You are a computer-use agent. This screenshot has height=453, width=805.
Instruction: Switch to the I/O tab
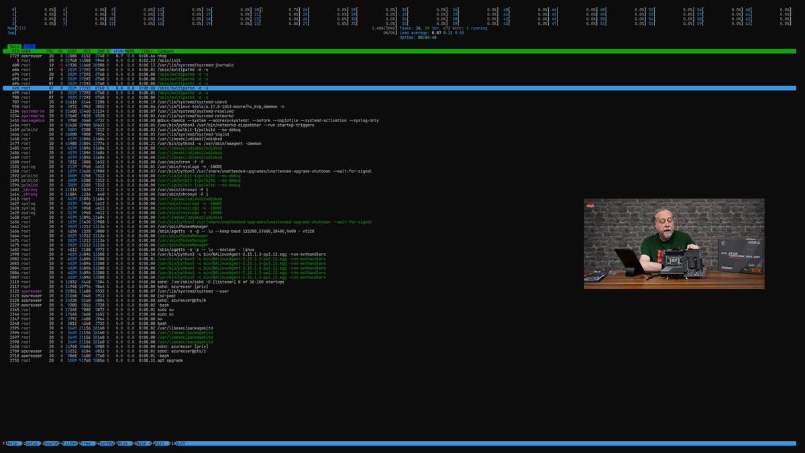click(30, 46)
